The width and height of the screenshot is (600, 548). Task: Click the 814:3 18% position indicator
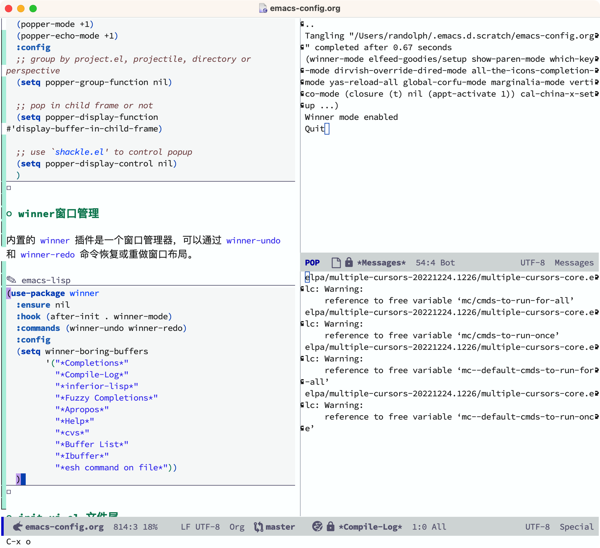135,527
